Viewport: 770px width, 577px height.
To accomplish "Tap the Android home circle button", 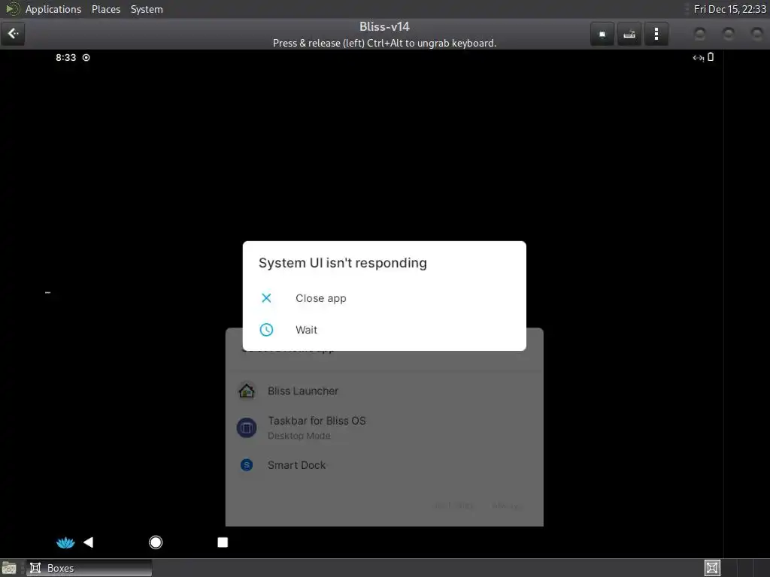I will (156, 542).
